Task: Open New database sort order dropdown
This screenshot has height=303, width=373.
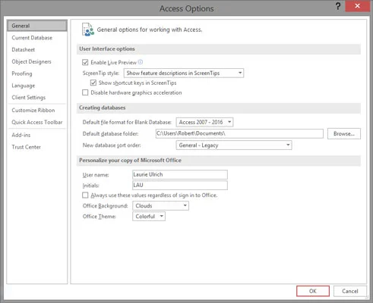Action: (234, 145)
